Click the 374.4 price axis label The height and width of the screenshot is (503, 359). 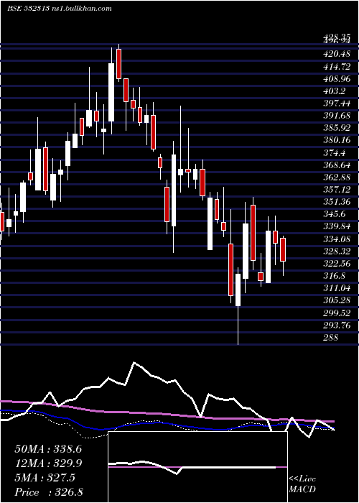[x=334, y=152]
